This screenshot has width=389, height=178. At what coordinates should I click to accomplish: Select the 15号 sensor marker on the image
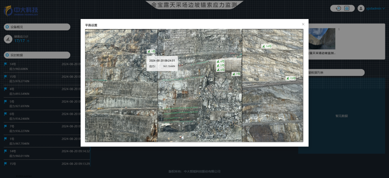coord(291,78)
